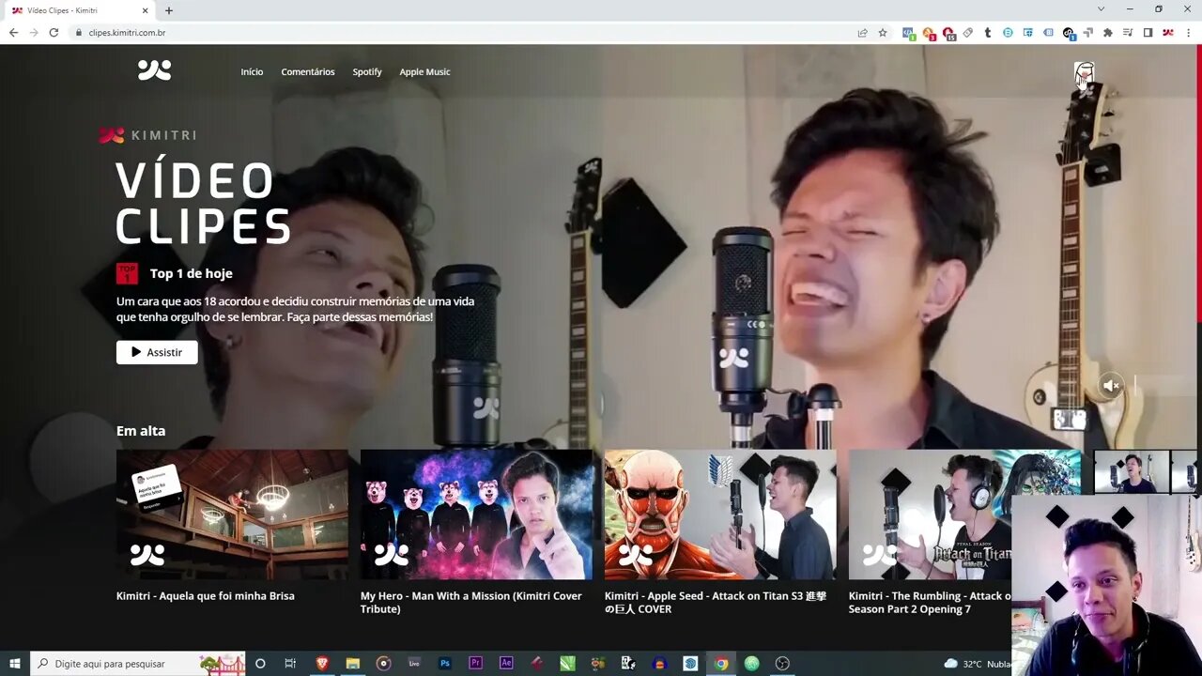
Task: Expand the tab search chevron in title bar
Action: point(1101,9)
